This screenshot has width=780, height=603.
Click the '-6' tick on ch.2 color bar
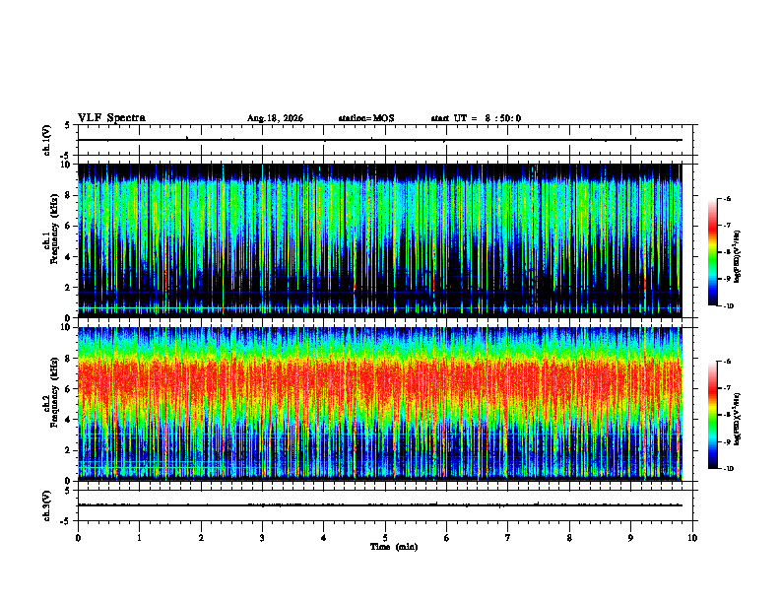(x=727, y=362)
